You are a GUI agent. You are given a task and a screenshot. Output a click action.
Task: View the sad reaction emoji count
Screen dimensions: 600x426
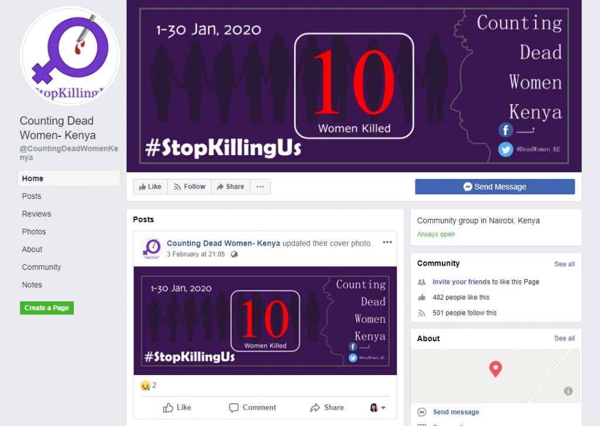click(x=148, y=386)
